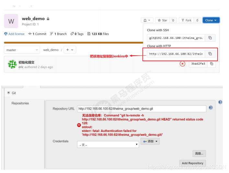The height and width of the screenshot is (173, 229).
Task: Click the Add license link
Action: [14, 34]
